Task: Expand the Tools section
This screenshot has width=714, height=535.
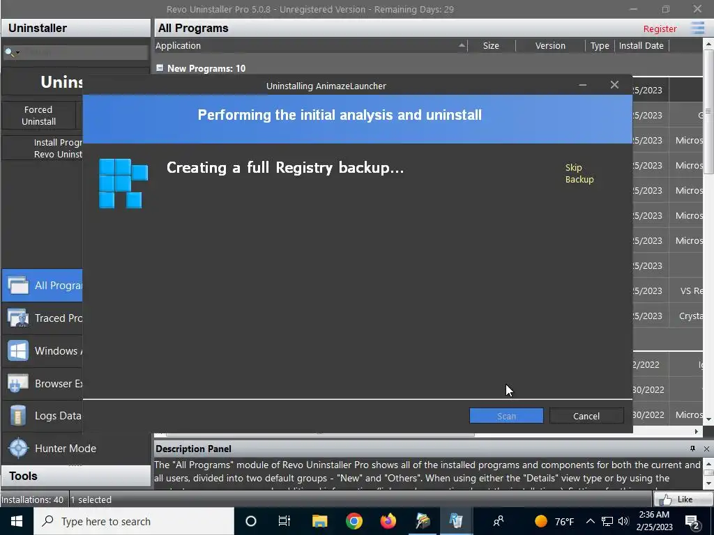Action: (x=75, y=476)
